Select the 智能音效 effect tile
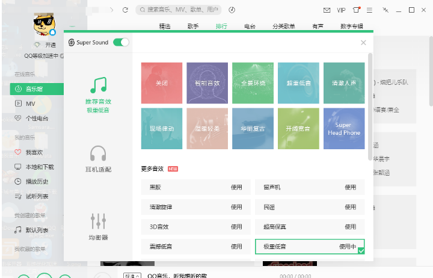Image resolution: width=433 pixels, height=278 pixels. point(207,83)
